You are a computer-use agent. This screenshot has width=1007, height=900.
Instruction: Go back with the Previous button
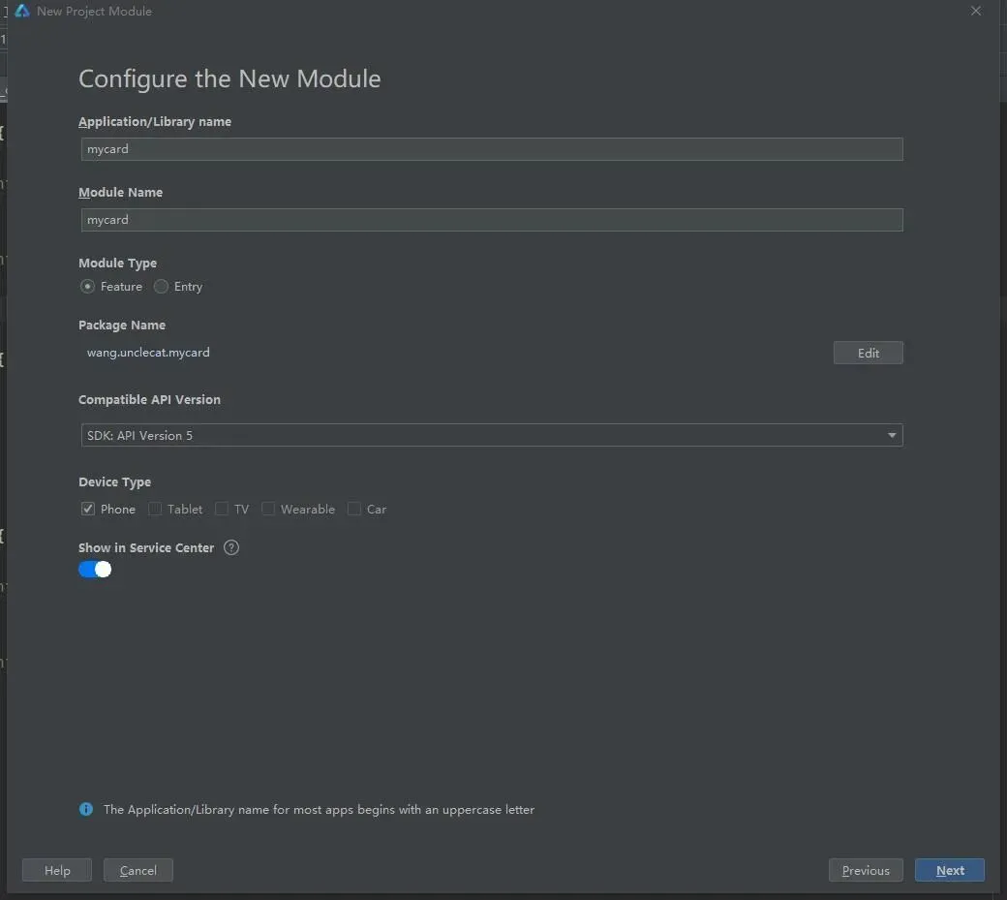(x=866, y=870)
